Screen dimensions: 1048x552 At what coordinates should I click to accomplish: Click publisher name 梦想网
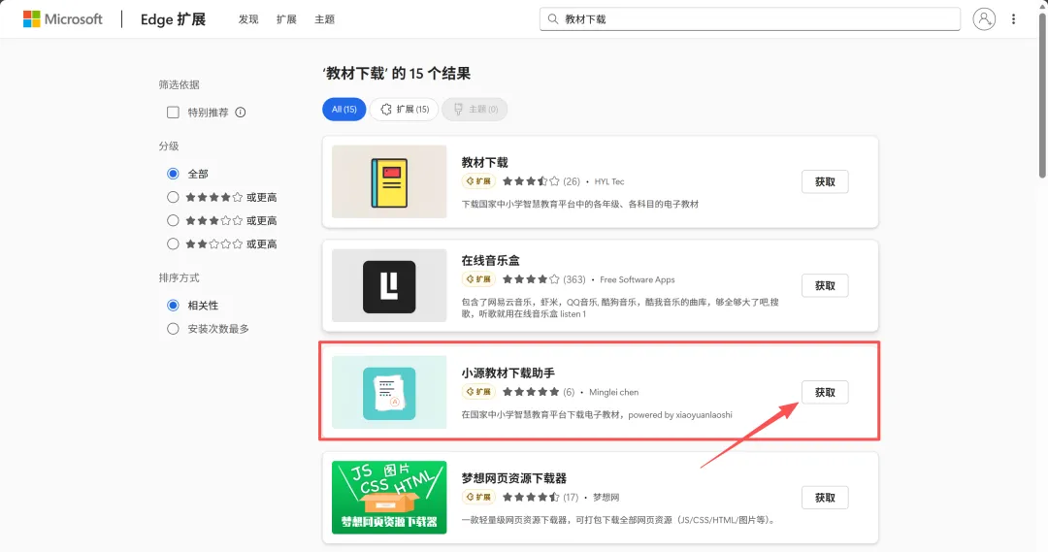pos(606,498)
